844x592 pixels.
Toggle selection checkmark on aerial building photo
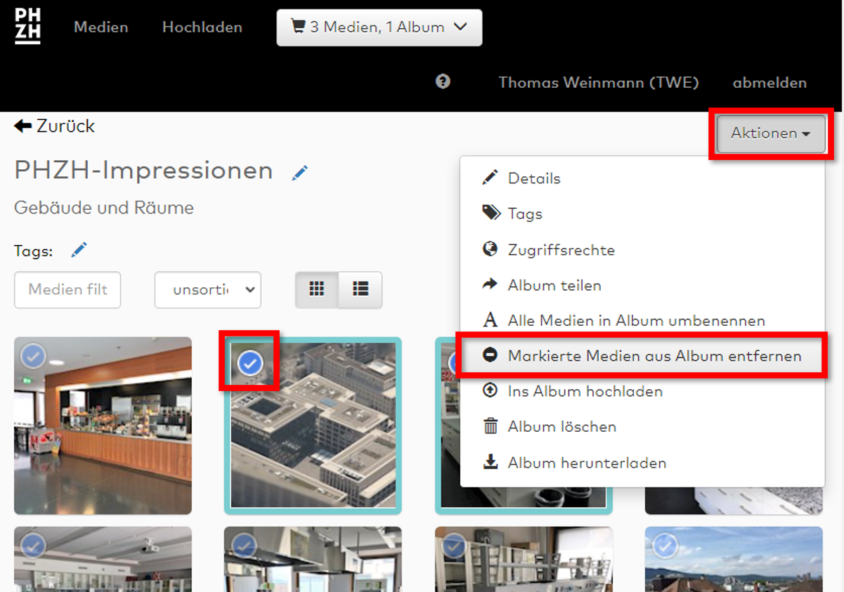250,362
